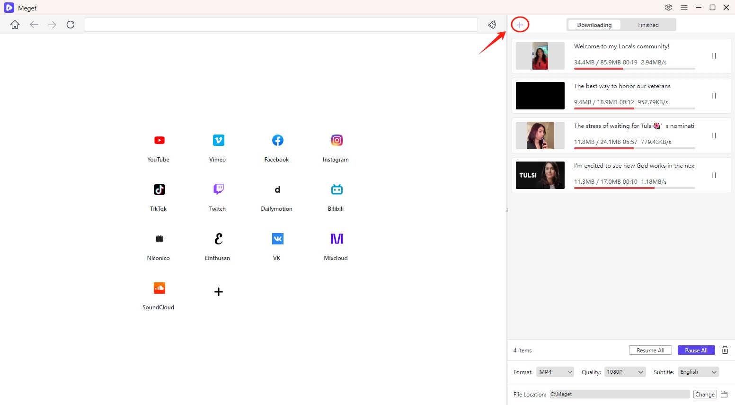Click the Locals community video thumbnail
The width and height of the screenshot is (735, 405).
[540, 56]
